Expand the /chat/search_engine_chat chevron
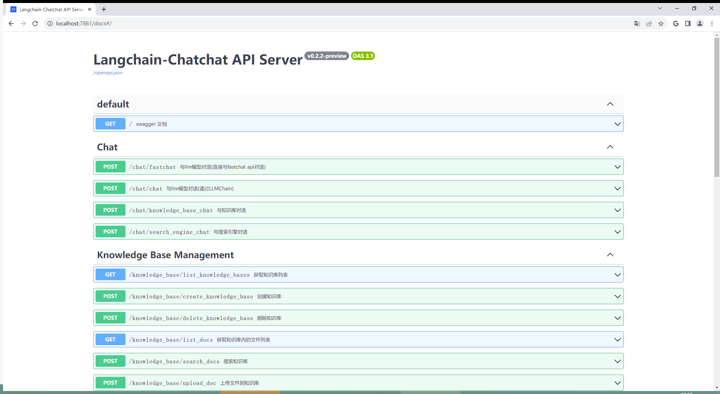Screen dimensions: 720x394 [x=618, y=232]
